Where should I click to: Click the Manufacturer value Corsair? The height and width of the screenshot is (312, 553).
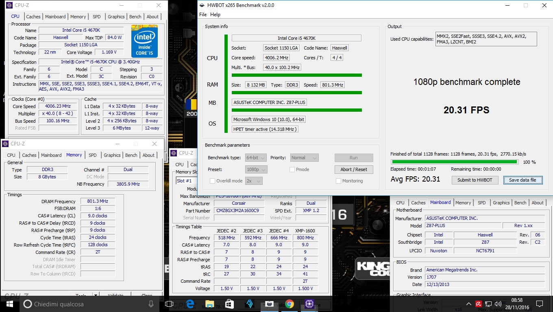tap(239, 204)
